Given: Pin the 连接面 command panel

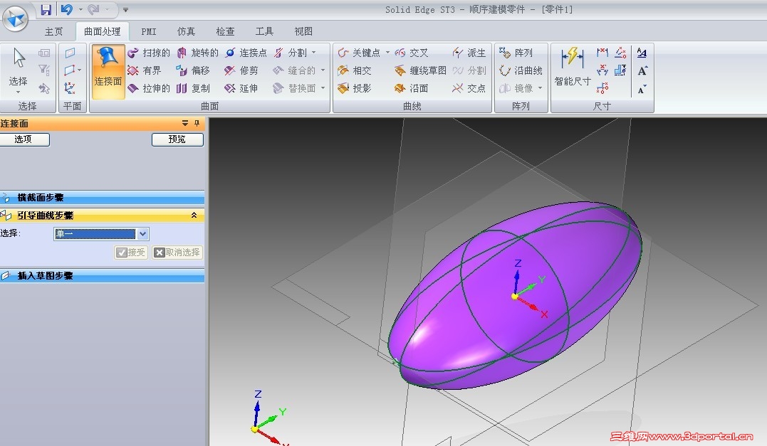Looking at the screenshot, I should (197, 124).
